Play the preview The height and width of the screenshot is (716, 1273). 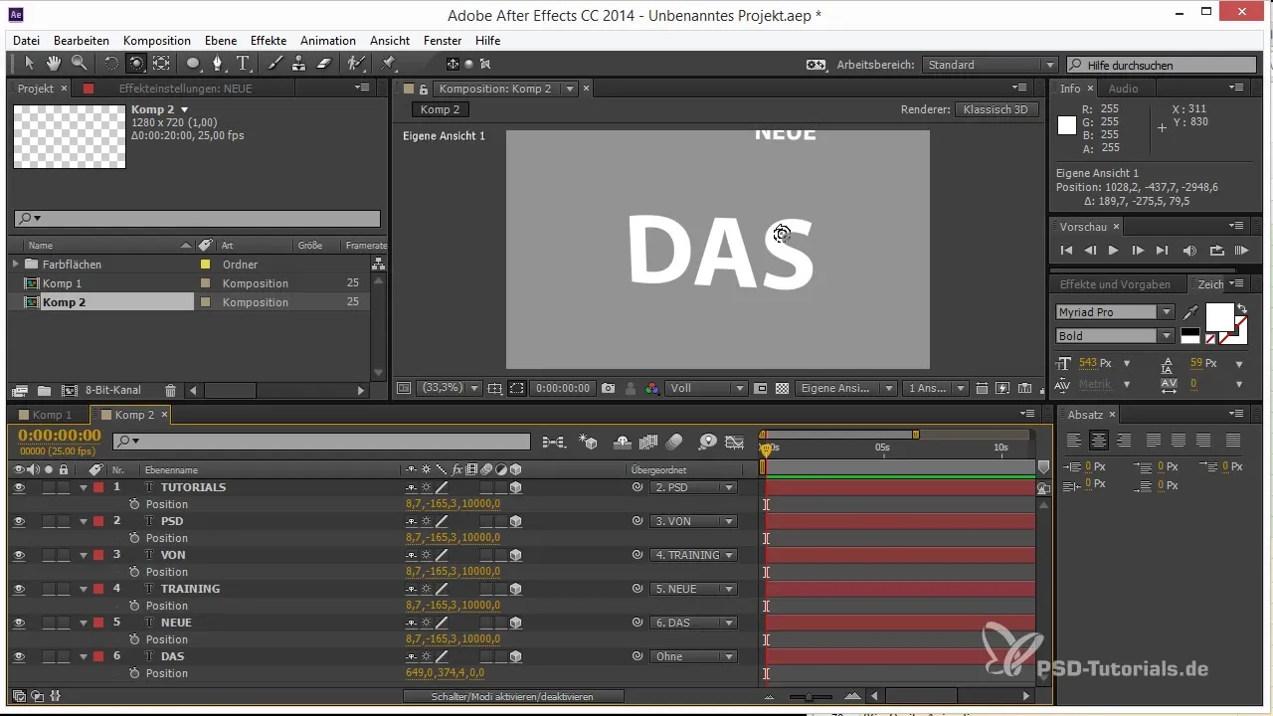pyautogui.click(x=1114, y=251)
